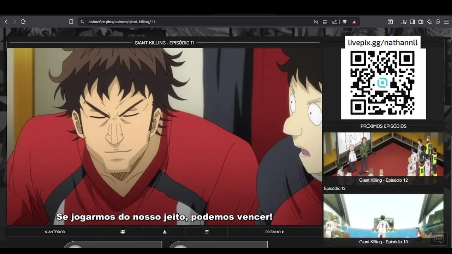Download the episode
Screen dimensions: 452x254
tap(165, 232)
